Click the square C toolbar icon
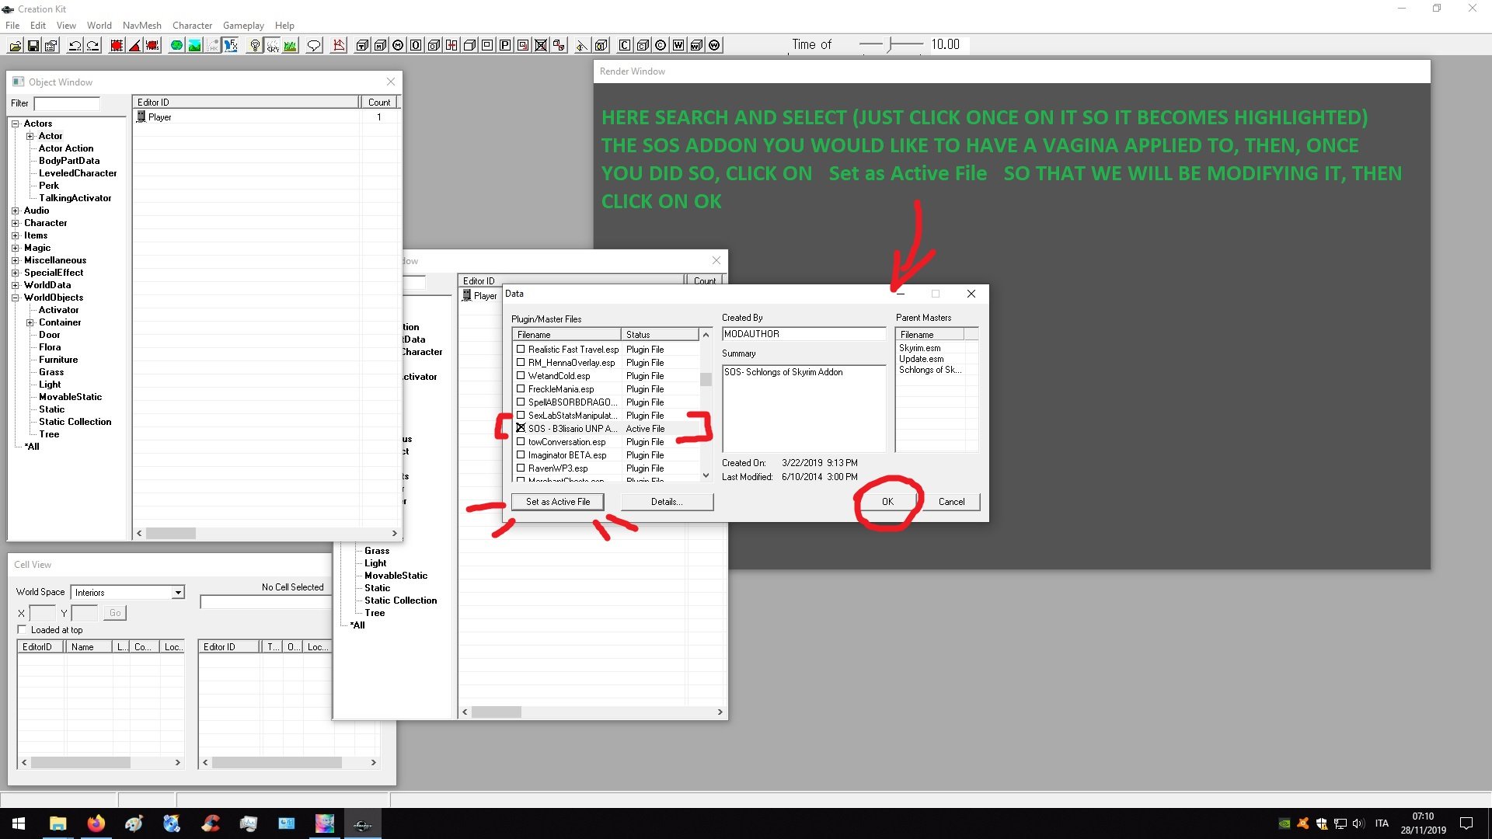The height and width of the screenshot is (839, 1492). click(x=625, y=46)
